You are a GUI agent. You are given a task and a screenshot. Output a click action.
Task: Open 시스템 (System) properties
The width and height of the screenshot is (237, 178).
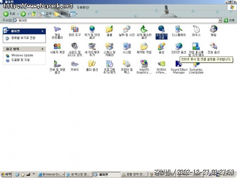(x=127, y=48)
